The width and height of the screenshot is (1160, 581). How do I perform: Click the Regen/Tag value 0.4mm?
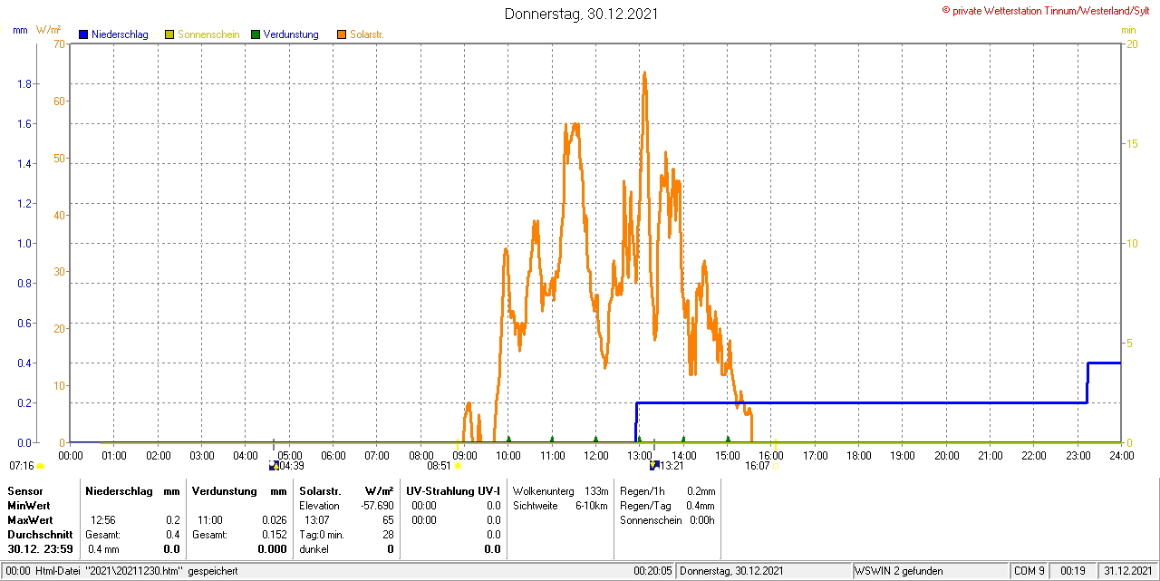pos(701,505)
